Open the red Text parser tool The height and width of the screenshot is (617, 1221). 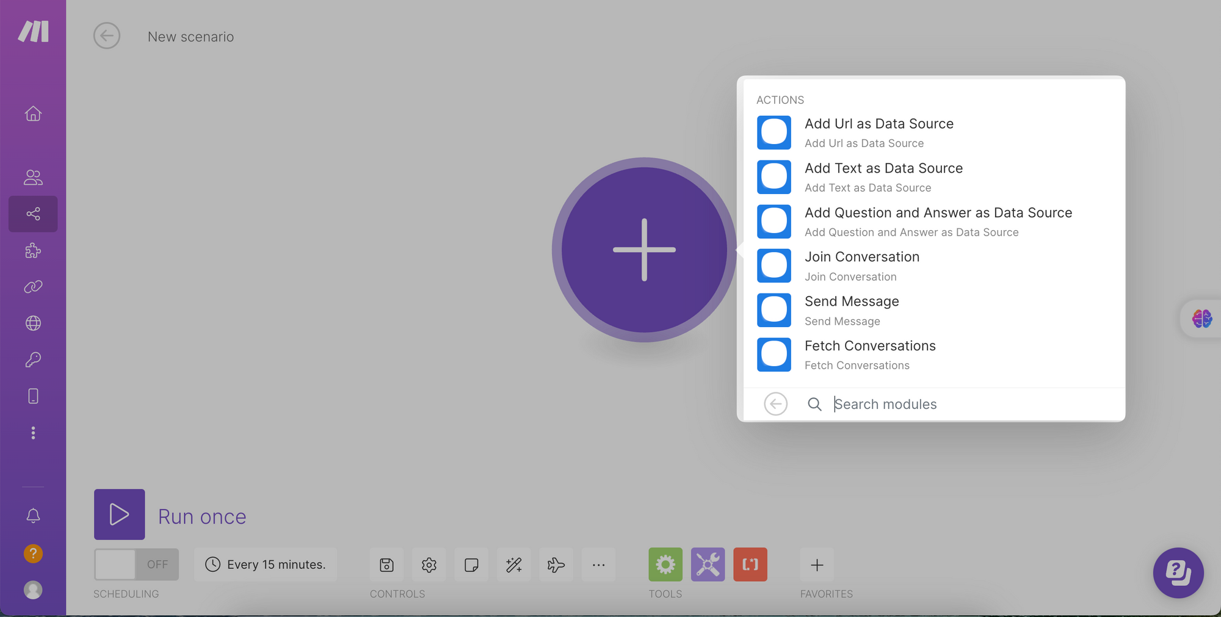pyautogui.click(x=750, y=565)
